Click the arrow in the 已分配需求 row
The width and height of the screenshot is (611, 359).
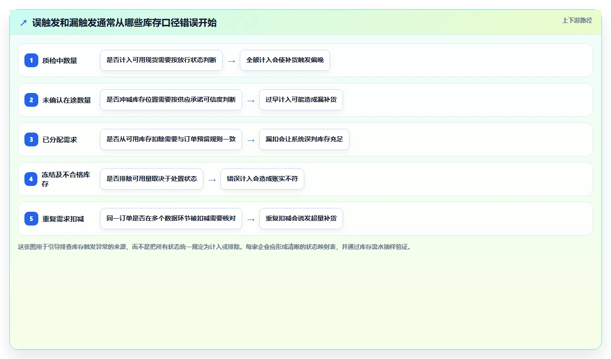251,140
